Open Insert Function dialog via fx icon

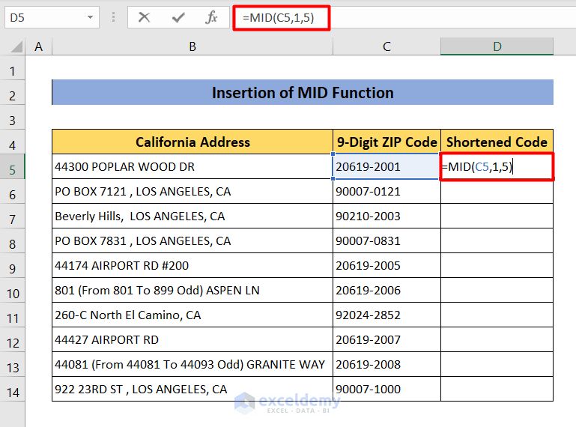211,17
